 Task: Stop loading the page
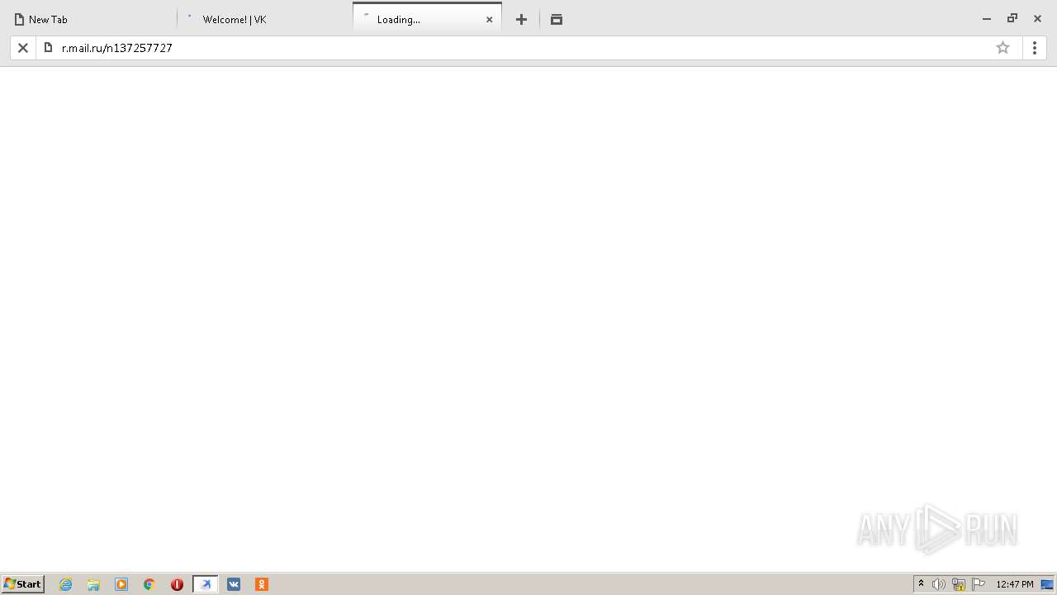[x=23, y=48]
